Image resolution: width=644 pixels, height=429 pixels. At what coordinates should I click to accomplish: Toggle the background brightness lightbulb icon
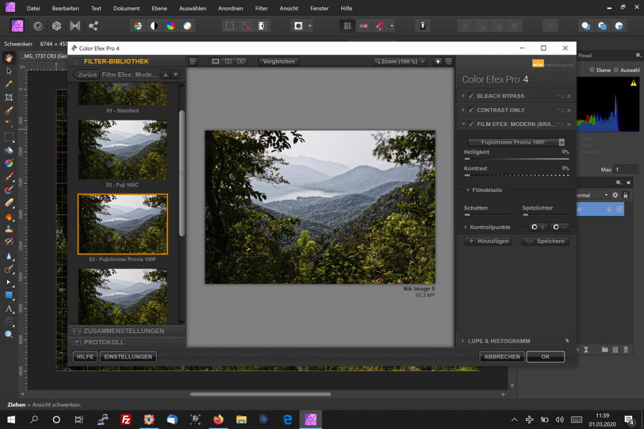pyautogui.click(x=438, y=62)
